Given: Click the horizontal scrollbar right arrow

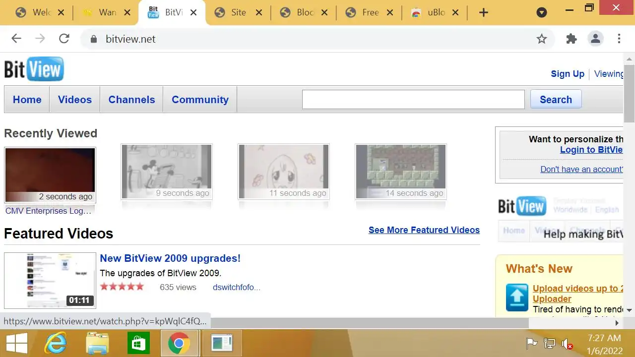Looking at the screenshot, I should (x=617, y=323).
